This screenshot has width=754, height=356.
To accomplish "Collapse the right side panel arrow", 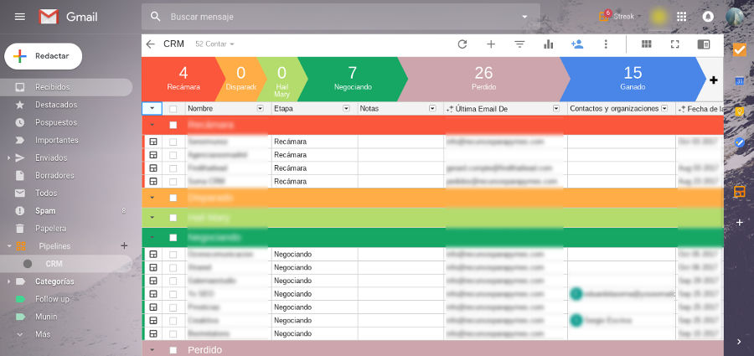I will [740, 342].
